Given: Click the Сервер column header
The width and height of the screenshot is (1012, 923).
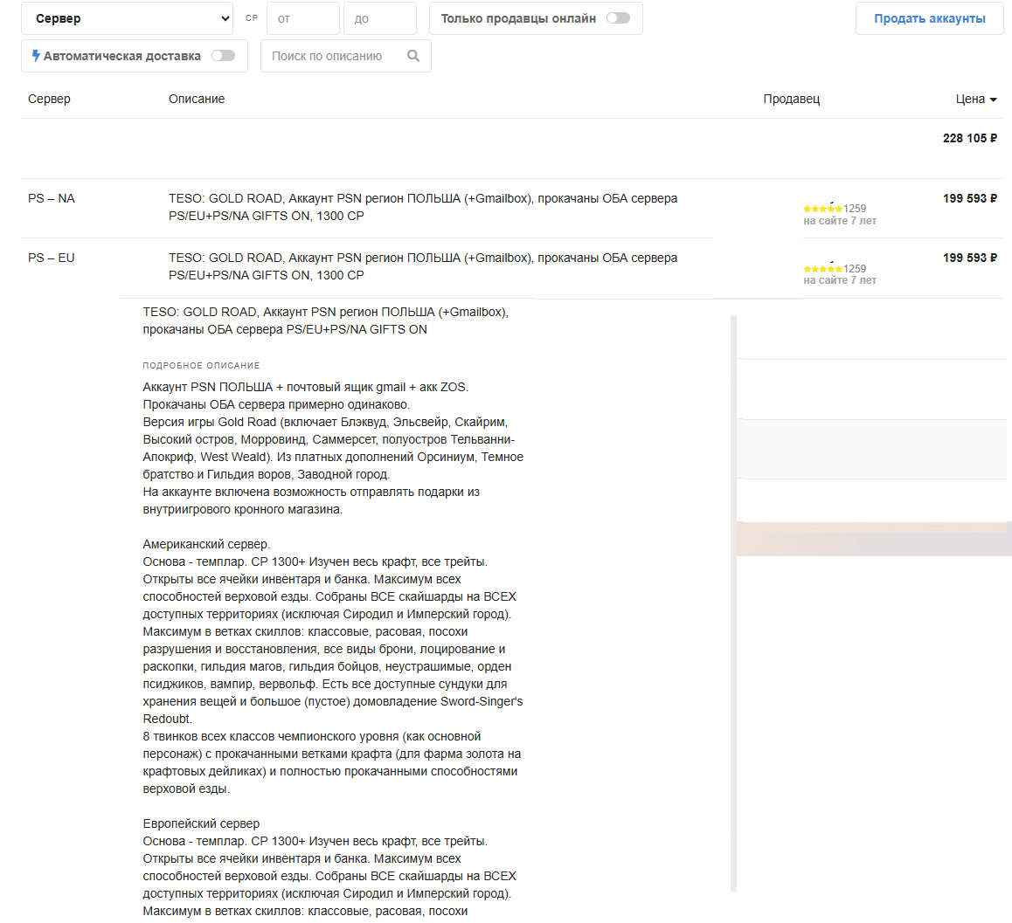Looking at the screenshot, I should click(49, 99).
